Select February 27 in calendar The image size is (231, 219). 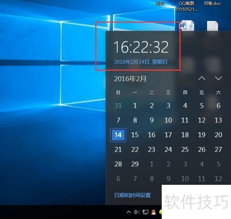219,150
